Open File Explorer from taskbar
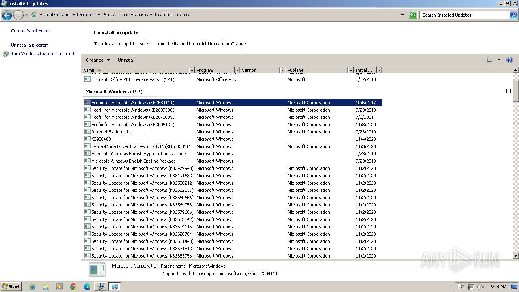This screenshot has height=292, width=519. click(x=46, y=287)
